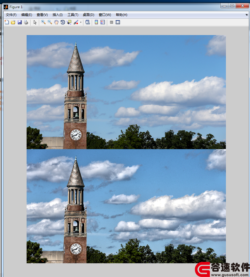Click the Link Plot icon
This screenshot has width=250, height=277.
88,22
